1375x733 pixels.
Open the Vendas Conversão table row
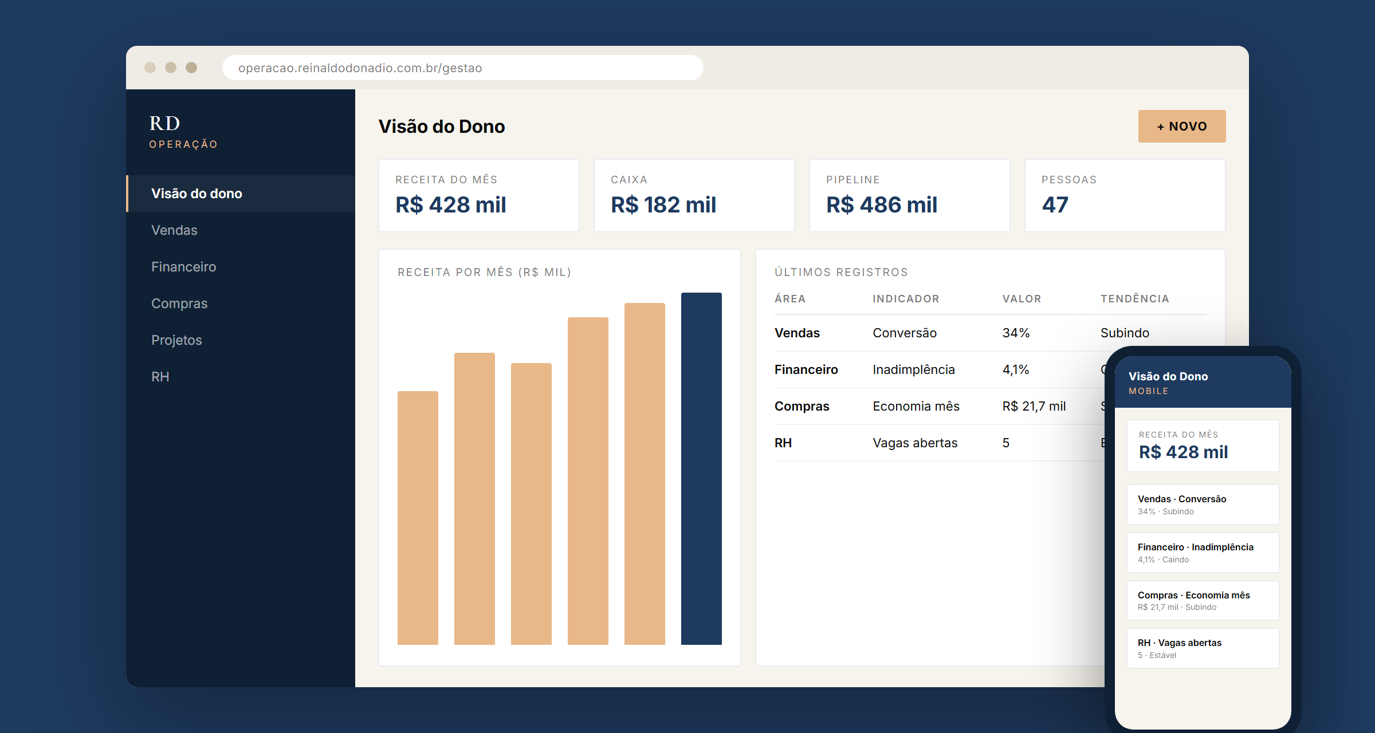tap(991, 333)
